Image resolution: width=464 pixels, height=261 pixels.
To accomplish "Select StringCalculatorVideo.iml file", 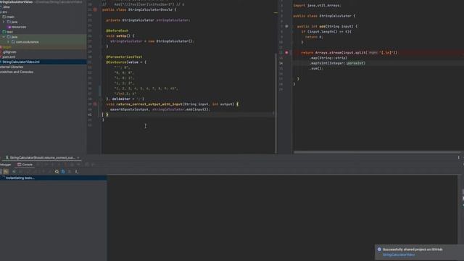I will tap(21, 62).
